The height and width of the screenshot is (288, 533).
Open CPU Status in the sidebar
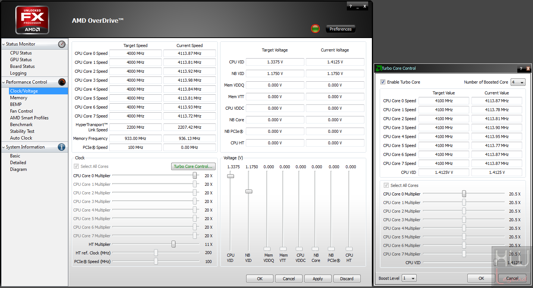21,53
